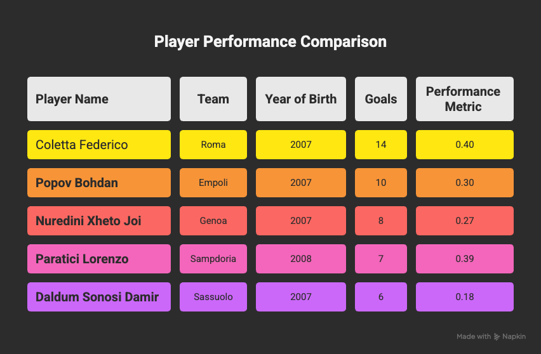Select the Year of Birth header
Viewport: 541px width, 354px height.
tap(301, 99)
